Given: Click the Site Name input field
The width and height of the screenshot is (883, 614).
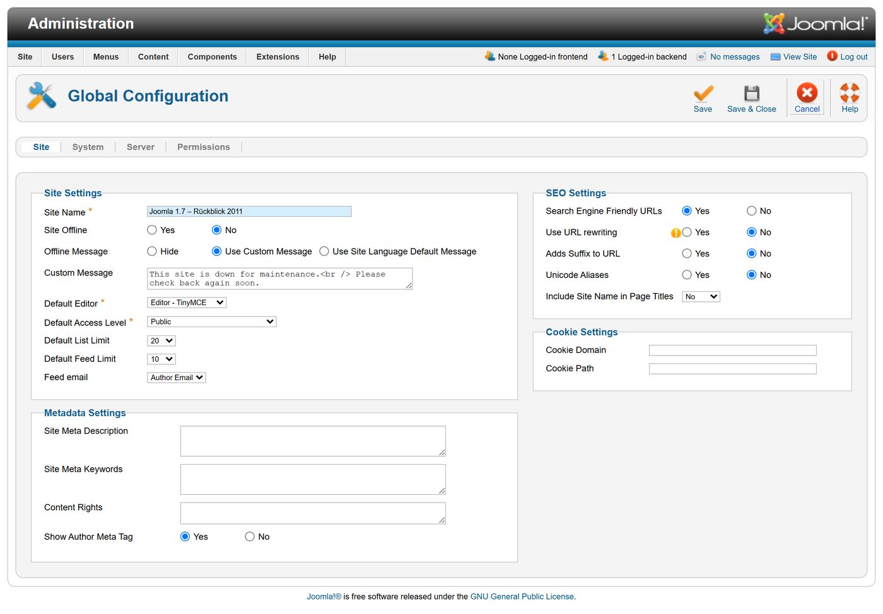Looking at the screenshot, I should [x=249, y=212].
